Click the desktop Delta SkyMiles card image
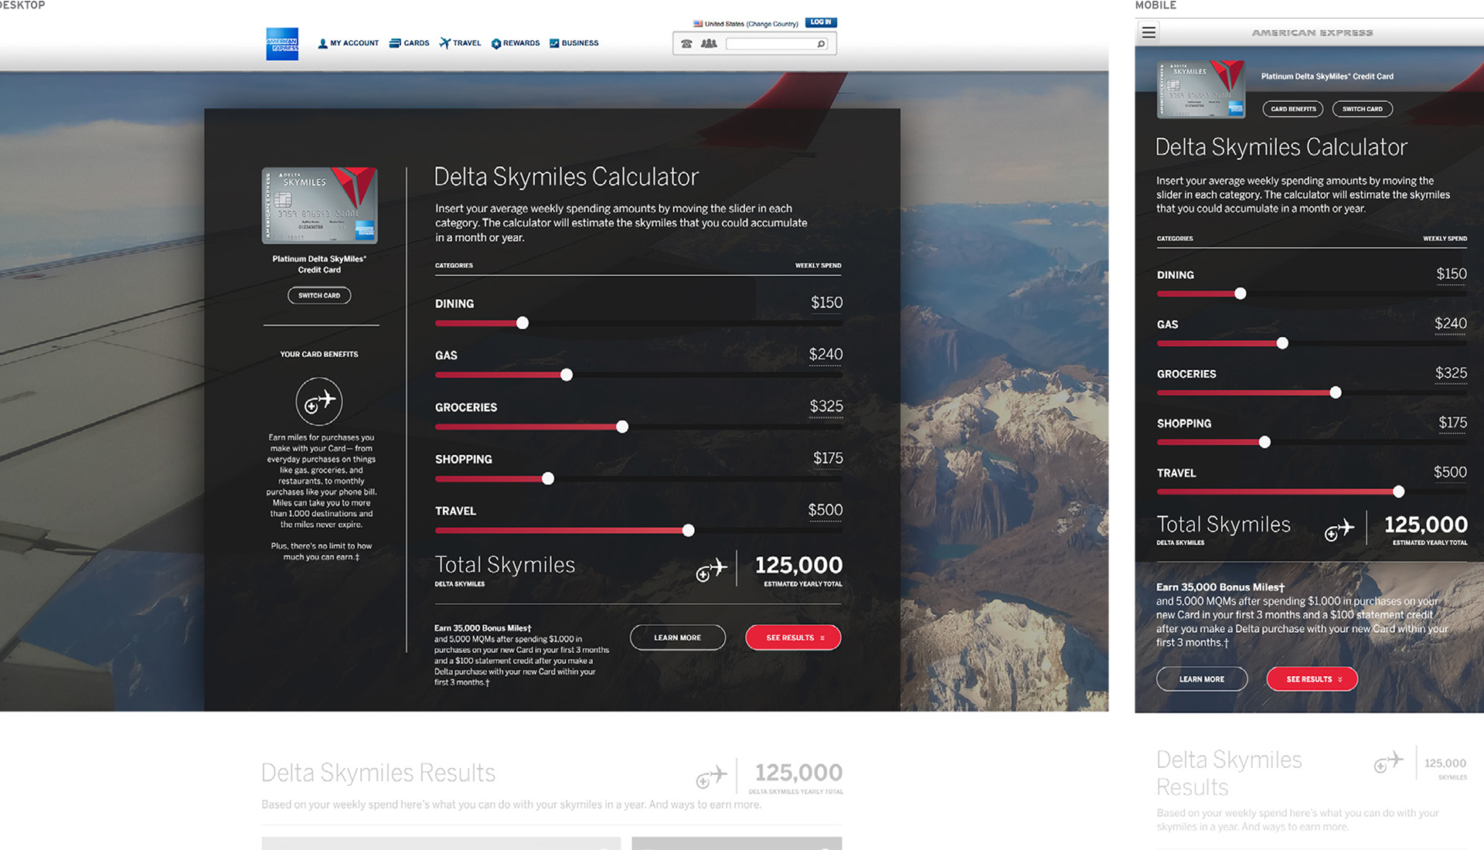The image size is (1484, 850). click(x=319, y=206)
